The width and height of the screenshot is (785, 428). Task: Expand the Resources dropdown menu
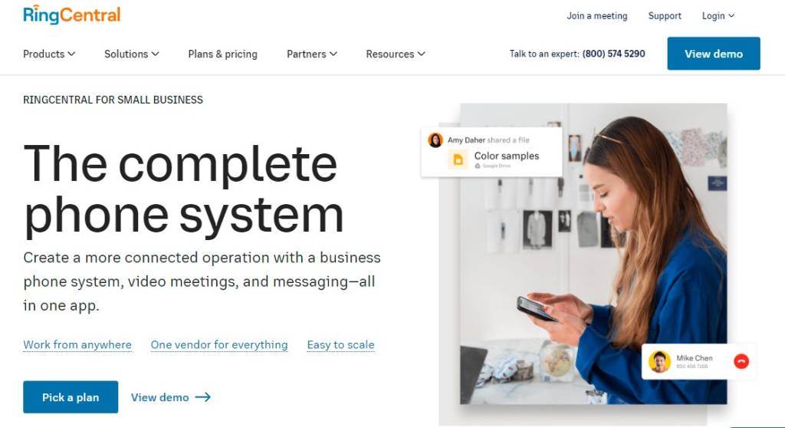[396, 54]
